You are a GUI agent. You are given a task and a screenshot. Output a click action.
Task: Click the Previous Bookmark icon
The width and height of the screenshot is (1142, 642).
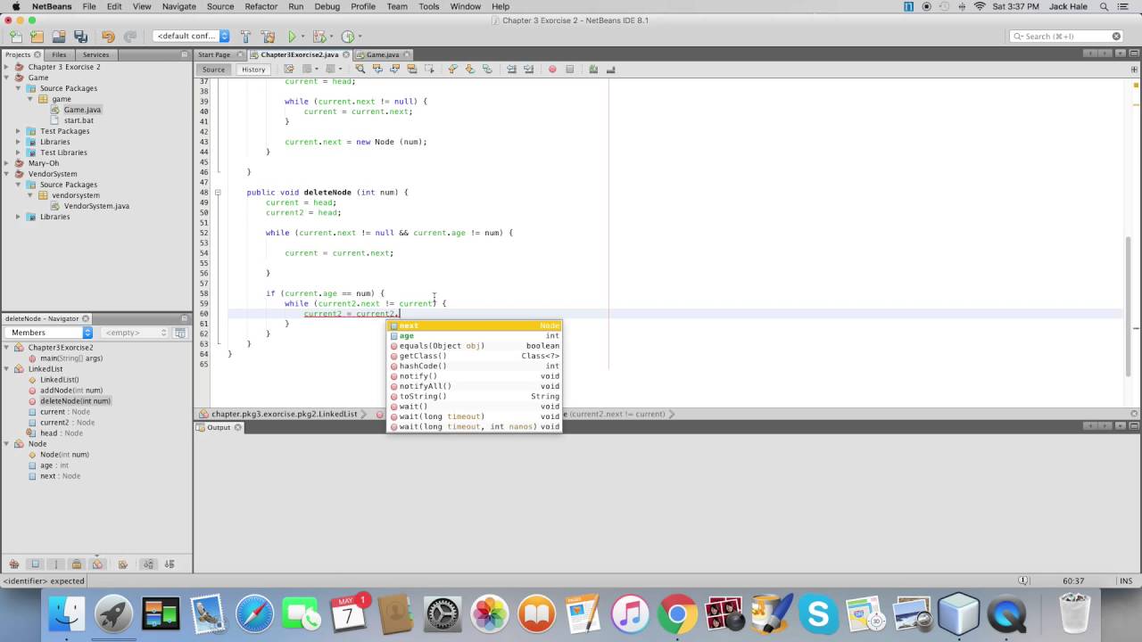[453, 69]
